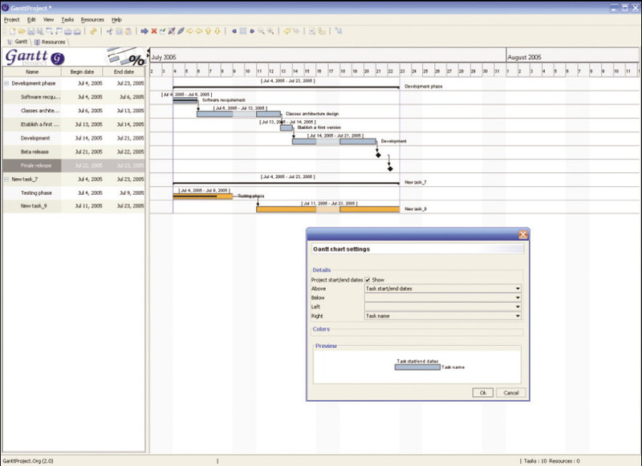Open the Resources menu
The height and width of the screenshot is (466, 642).
[92, 19]
